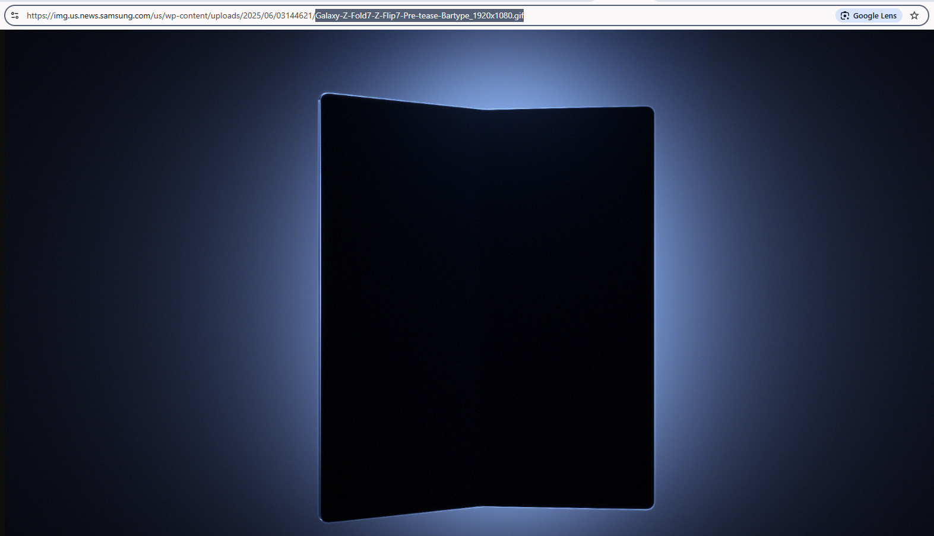
Task: Click the highlighted GIF filename in the URL
Action: coord(419,15)
